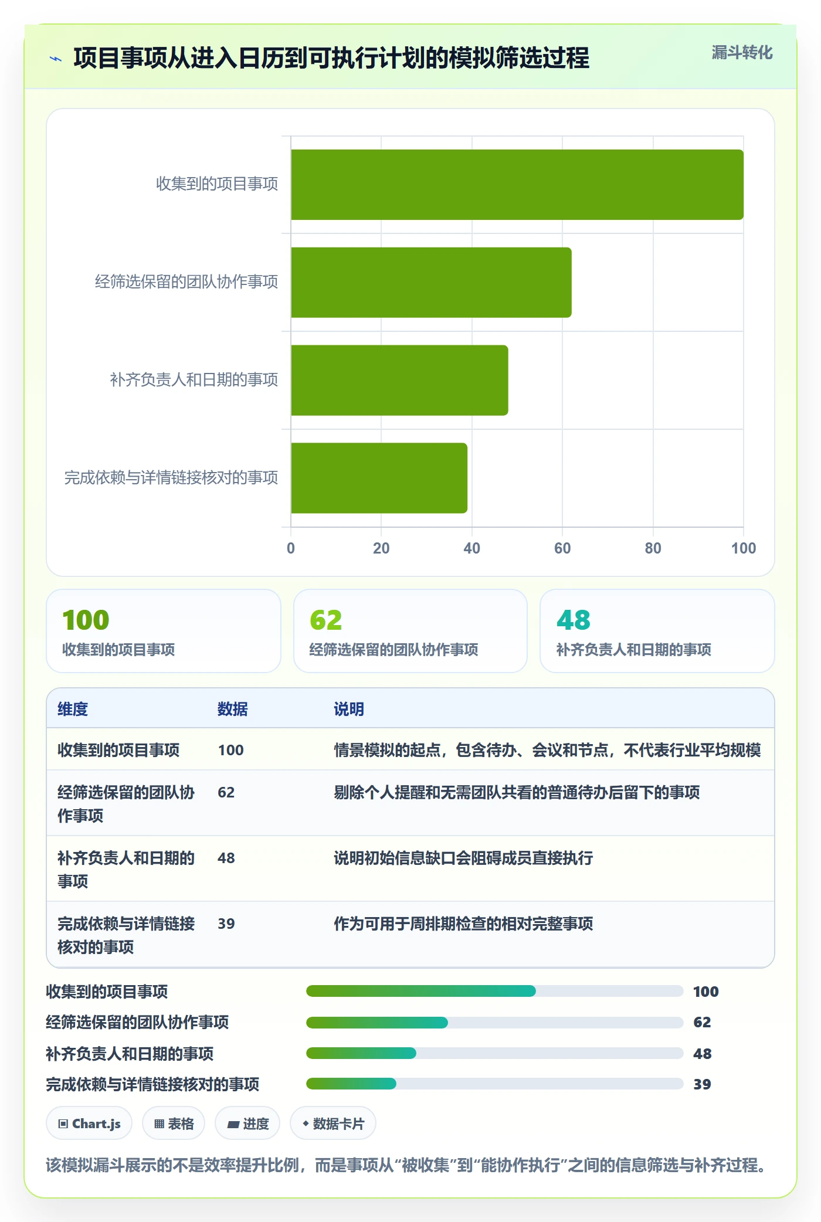The height and width of the screenshot is (1222, 821).
Task: Click the 说明 table column header
Action: click(x=349, y=709)
